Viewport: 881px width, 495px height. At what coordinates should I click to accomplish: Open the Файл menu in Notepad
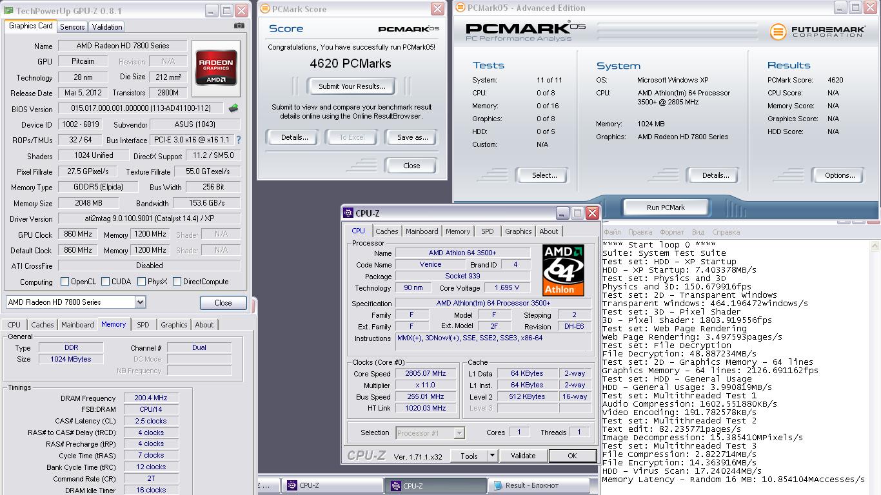(x=612, y=232)
